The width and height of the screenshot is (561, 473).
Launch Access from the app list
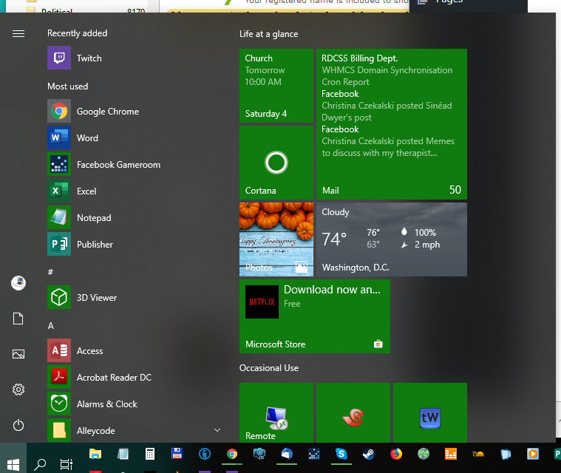coord(135,350)
